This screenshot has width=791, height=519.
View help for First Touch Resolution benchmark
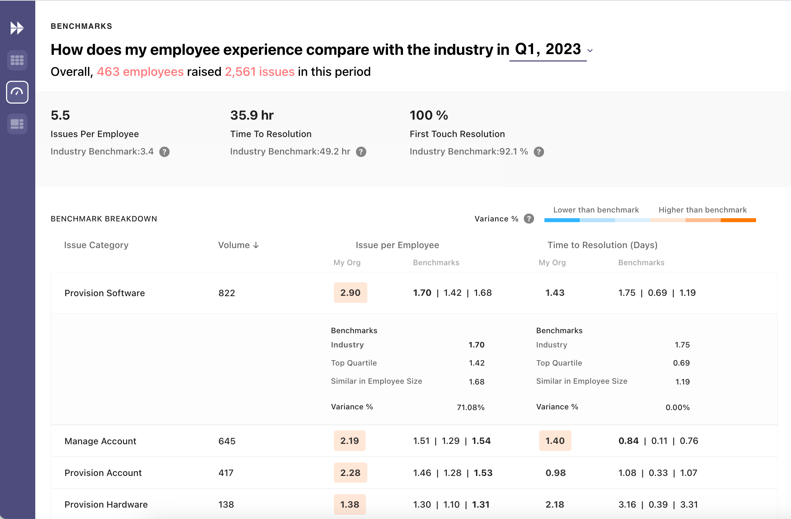[539, 152]
